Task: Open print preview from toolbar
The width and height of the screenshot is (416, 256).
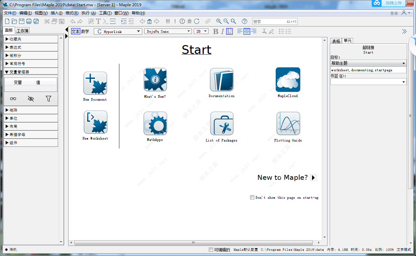Action: (36, 22)
